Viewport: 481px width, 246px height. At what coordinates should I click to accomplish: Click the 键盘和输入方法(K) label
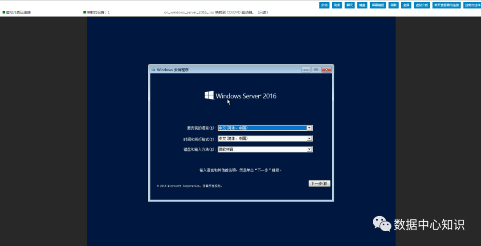tap(200, 150)
